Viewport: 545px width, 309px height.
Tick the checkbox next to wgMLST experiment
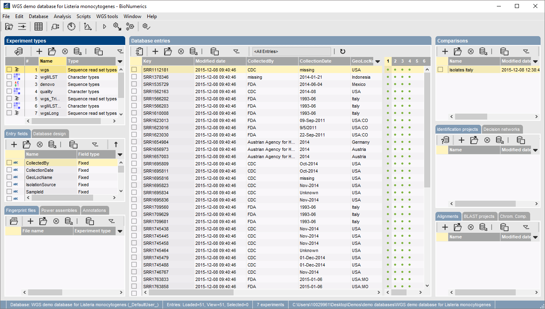click(9, 77)
